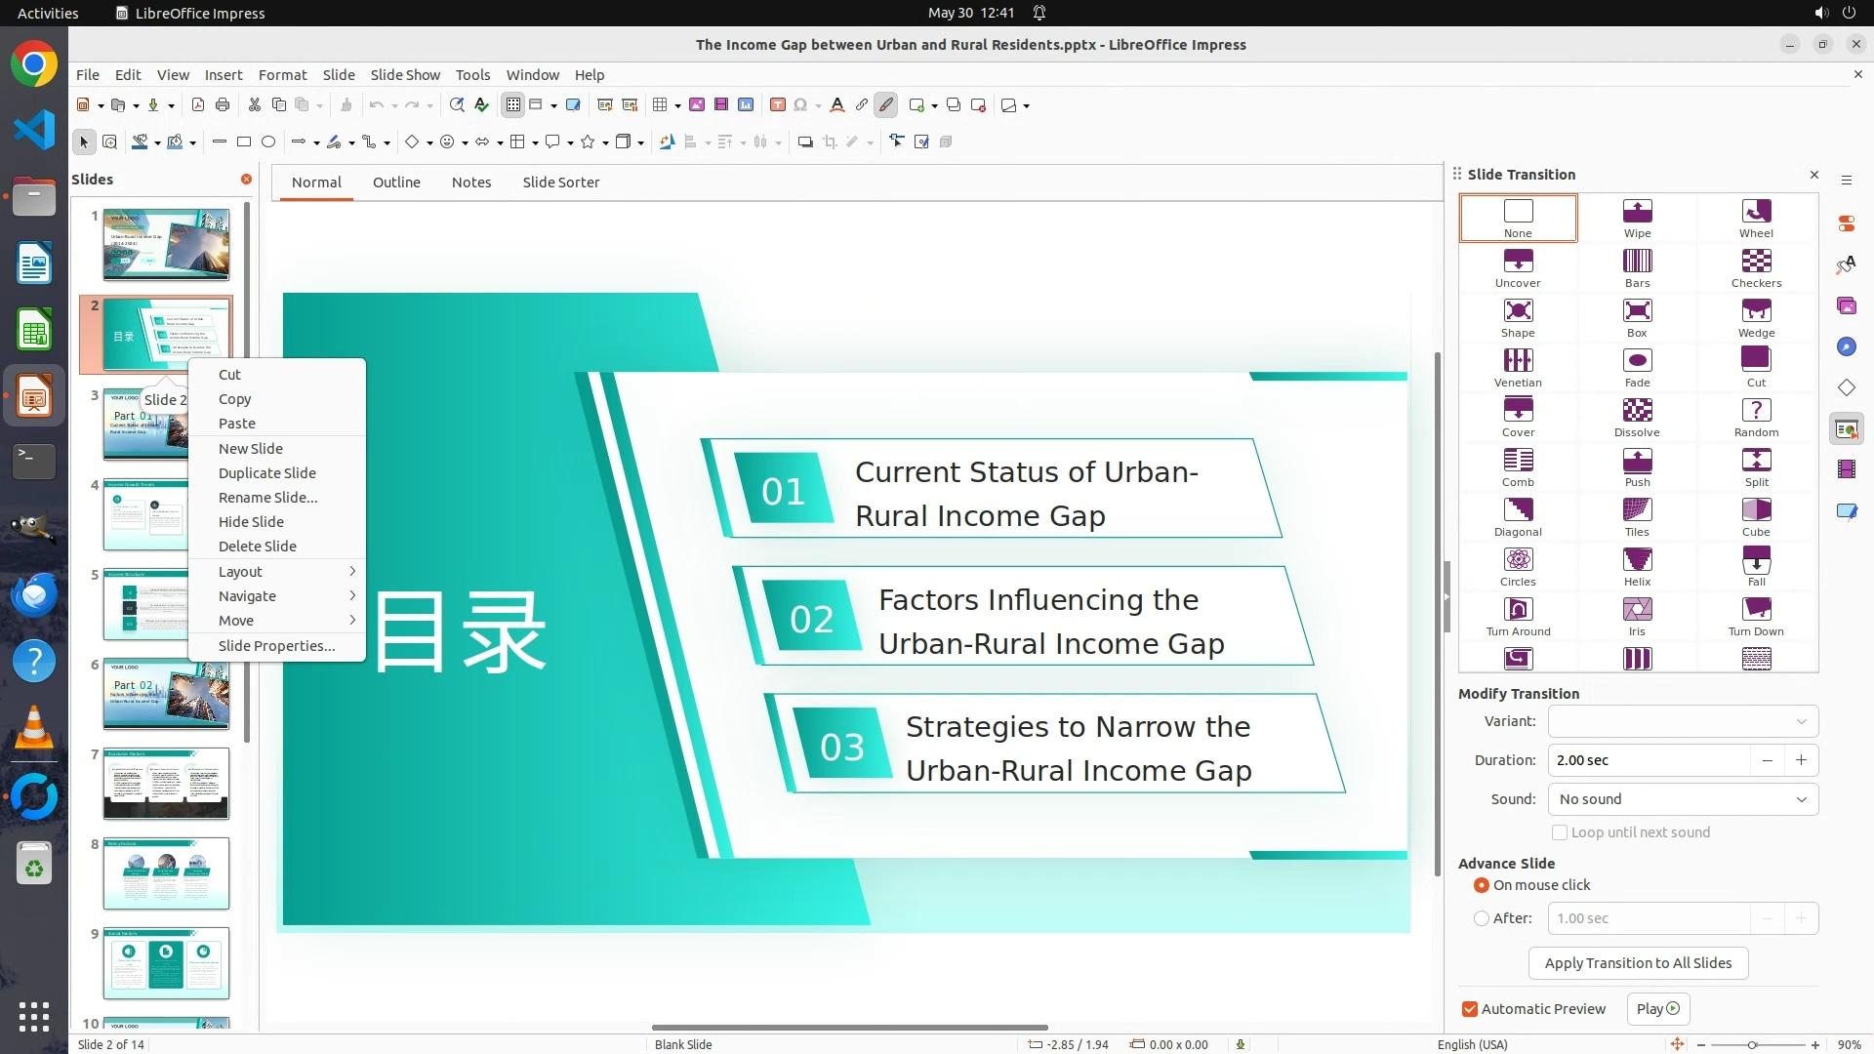Open the Variant combo box
1874x1054 pixels.
click(1683, 721)
